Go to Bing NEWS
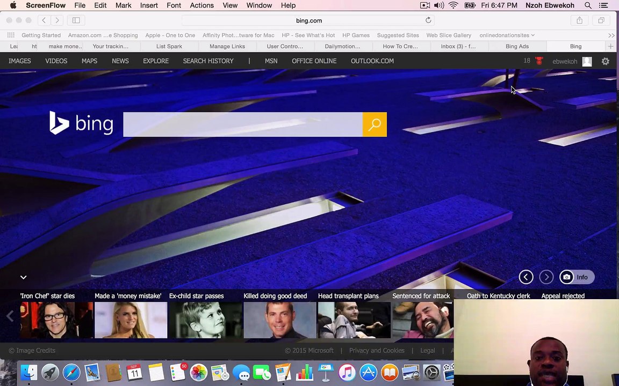 (120, 61)
